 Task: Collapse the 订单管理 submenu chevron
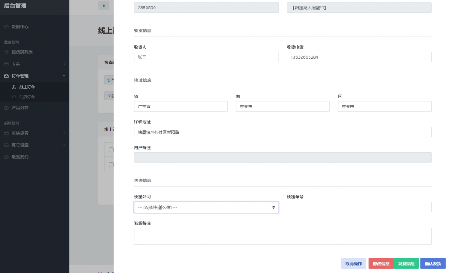point(64,76)
